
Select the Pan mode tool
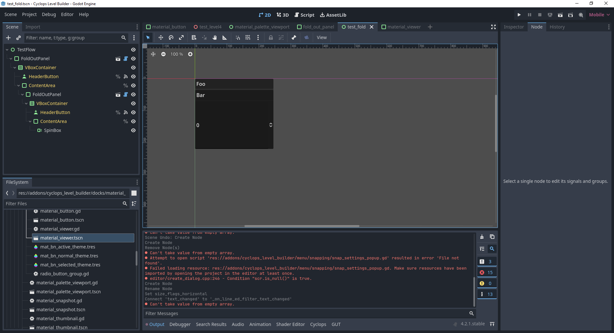tap(215, 37)
